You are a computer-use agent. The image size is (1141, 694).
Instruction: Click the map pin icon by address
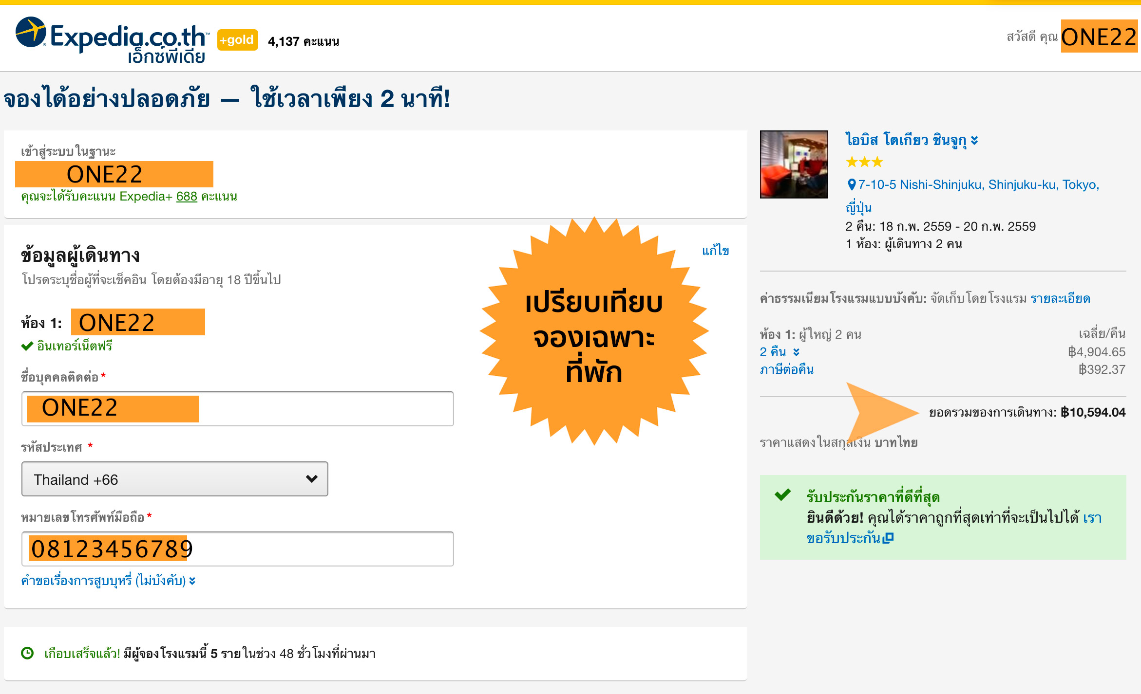[x=851, y=184]
